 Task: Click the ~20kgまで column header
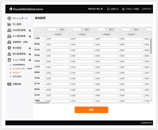[x=106, y=34]
